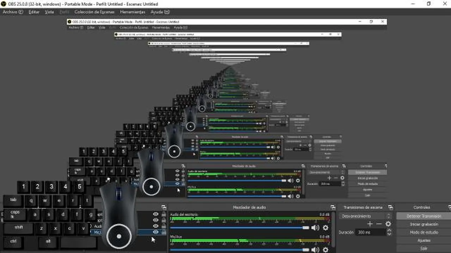This screenshot has height=253, width=451.
Task: Click the 'Transiciones de escena' dock title
Action: (x=364, y=207)
